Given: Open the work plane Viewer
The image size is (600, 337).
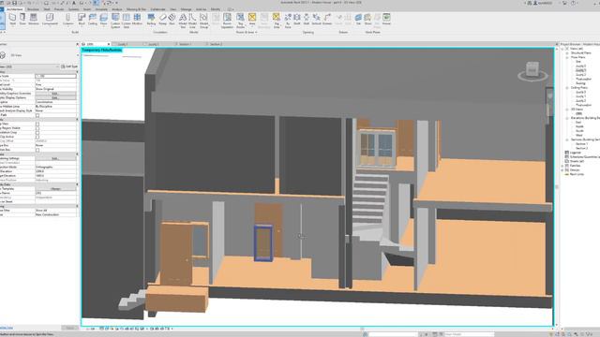Looking at the screenshot, I should point(386,19).
